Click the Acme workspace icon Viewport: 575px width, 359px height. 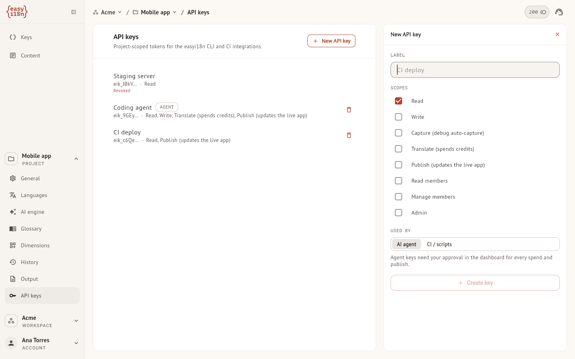[11, 321]
